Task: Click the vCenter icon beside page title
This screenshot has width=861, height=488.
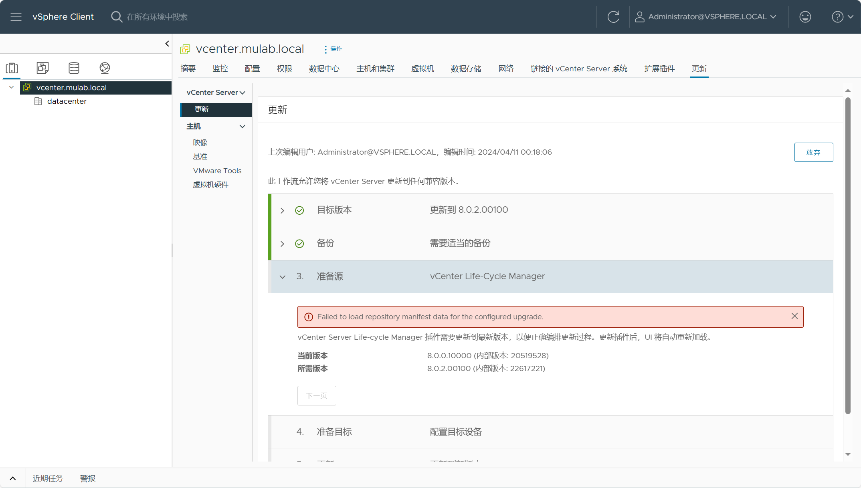Action: (185, 49)
